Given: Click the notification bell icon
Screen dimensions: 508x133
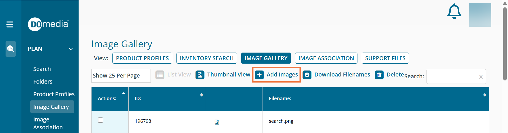Looking at the screenshot, I should (x=454, y=11).
